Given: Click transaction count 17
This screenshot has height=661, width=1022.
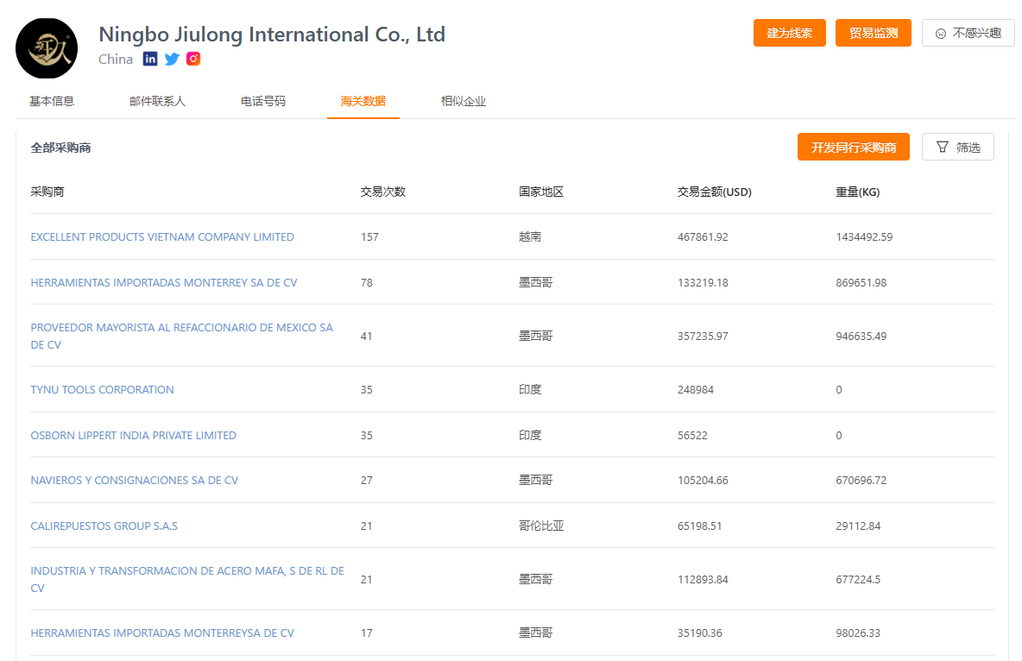Looking at the screenshot, I should [367, 633].
